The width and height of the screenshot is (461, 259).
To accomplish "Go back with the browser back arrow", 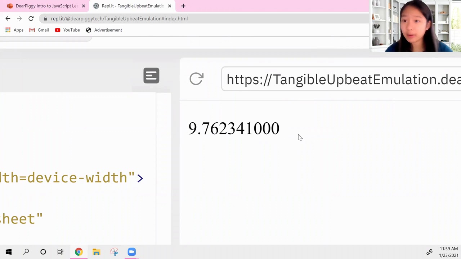I will point(8,18).
